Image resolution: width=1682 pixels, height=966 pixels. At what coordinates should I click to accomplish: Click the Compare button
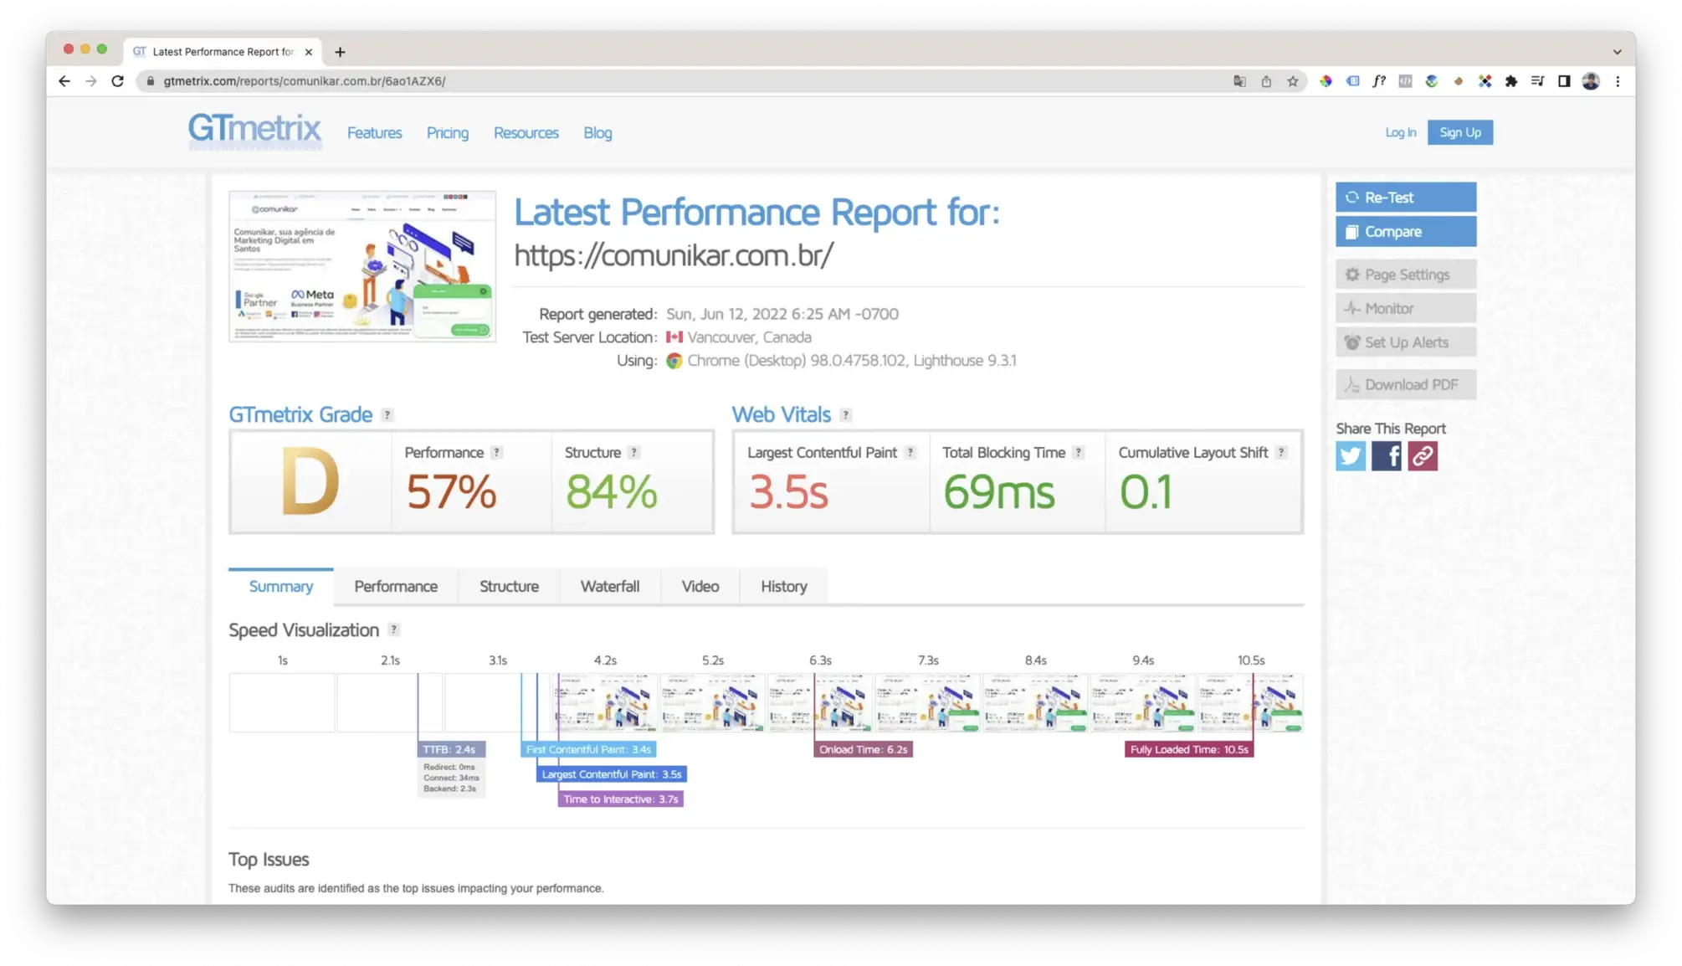pos(1405,232)
